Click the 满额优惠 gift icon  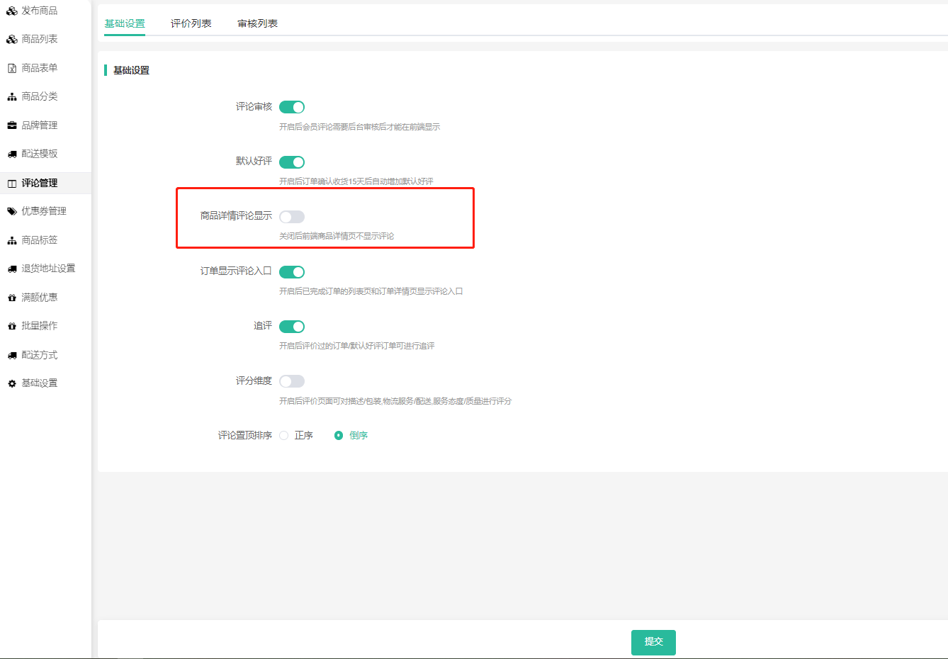coord(12,298)
